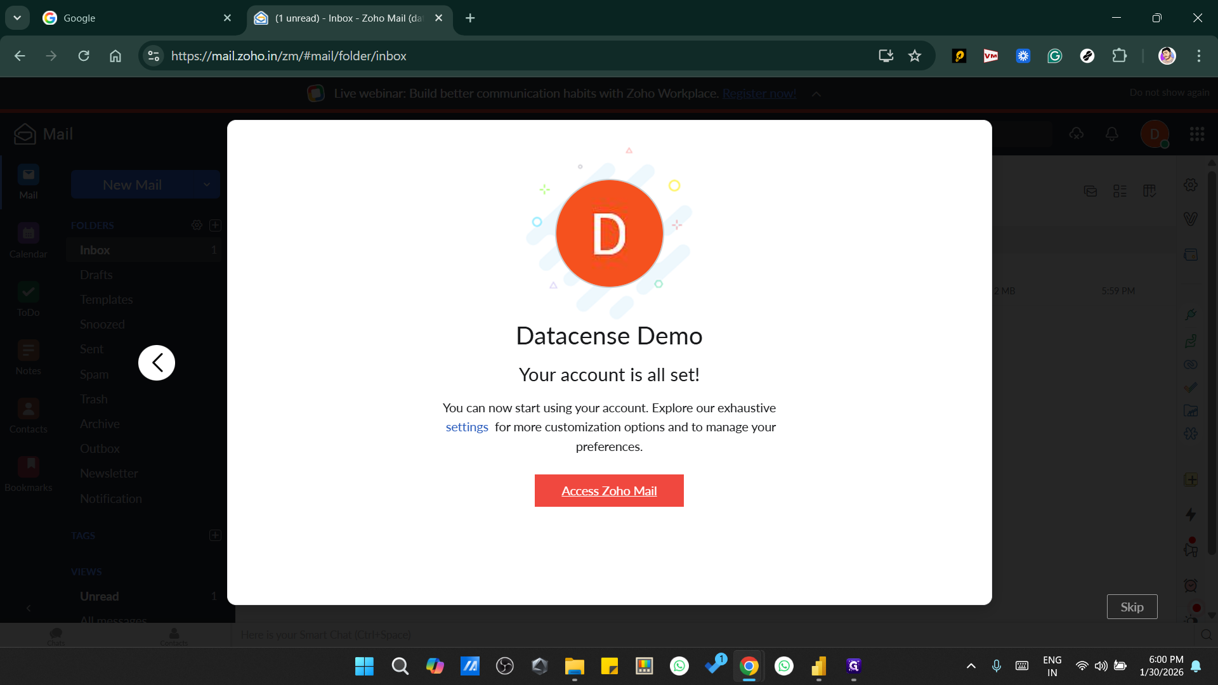Open the Zoho apps grid launcher
Image resolution: width=1218 pixels, height=685 pixels.
click(x=1197, y=134)
